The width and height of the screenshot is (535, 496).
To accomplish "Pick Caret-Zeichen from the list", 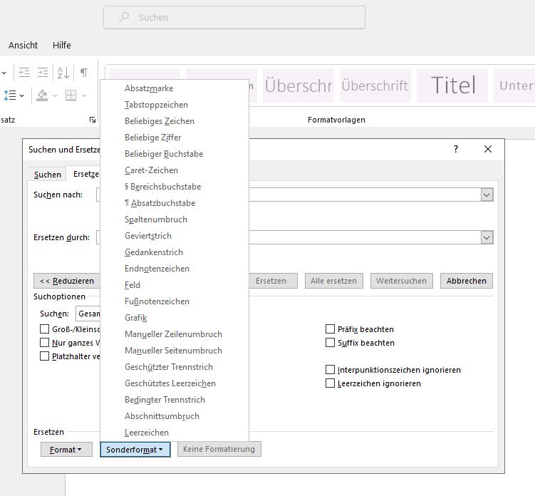I will (x=175, y=170).
